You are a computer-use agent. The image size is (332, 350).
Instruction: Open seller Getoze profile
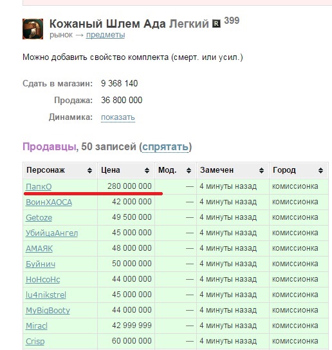click(39, 218)
